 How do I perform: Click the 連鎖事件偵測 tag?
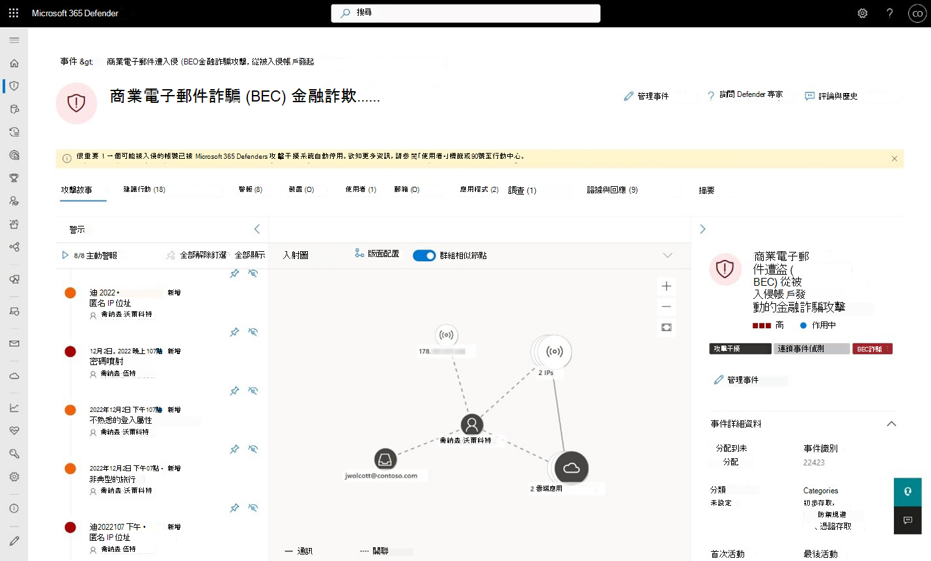813,349
